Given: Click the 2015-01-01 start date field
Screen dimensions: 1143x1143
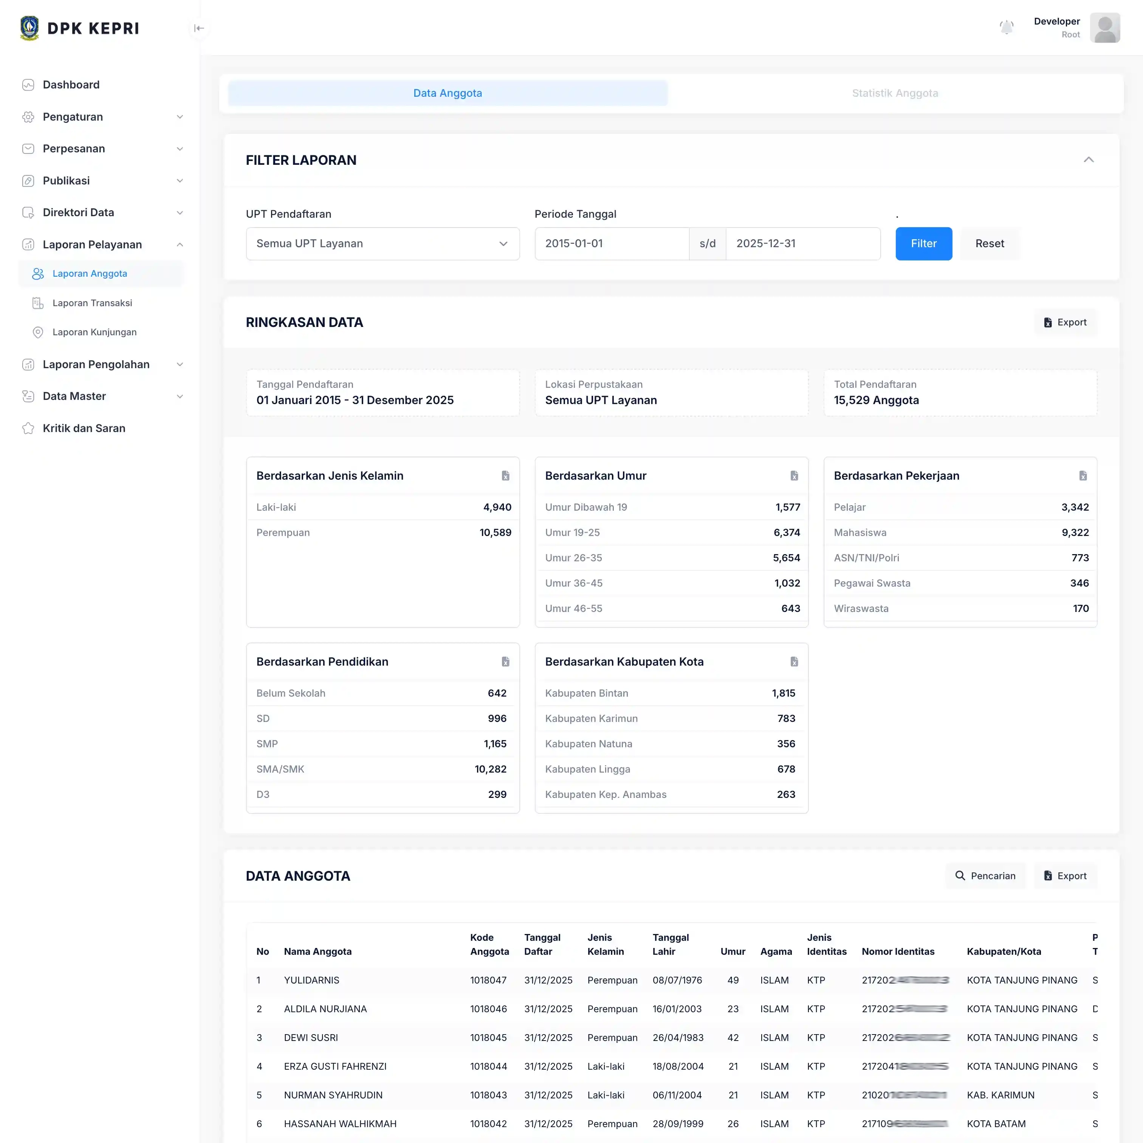Looking at the screenshot, I should click(612, 243).
